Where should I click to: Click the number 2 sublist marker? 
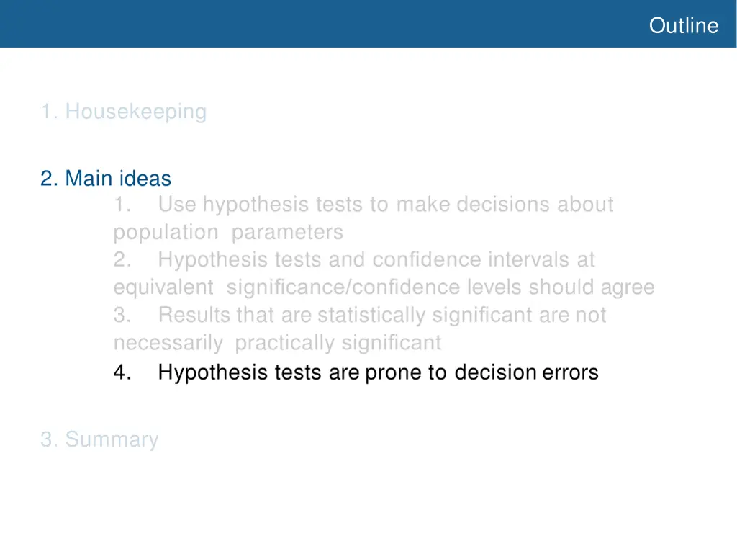(122, 259)
